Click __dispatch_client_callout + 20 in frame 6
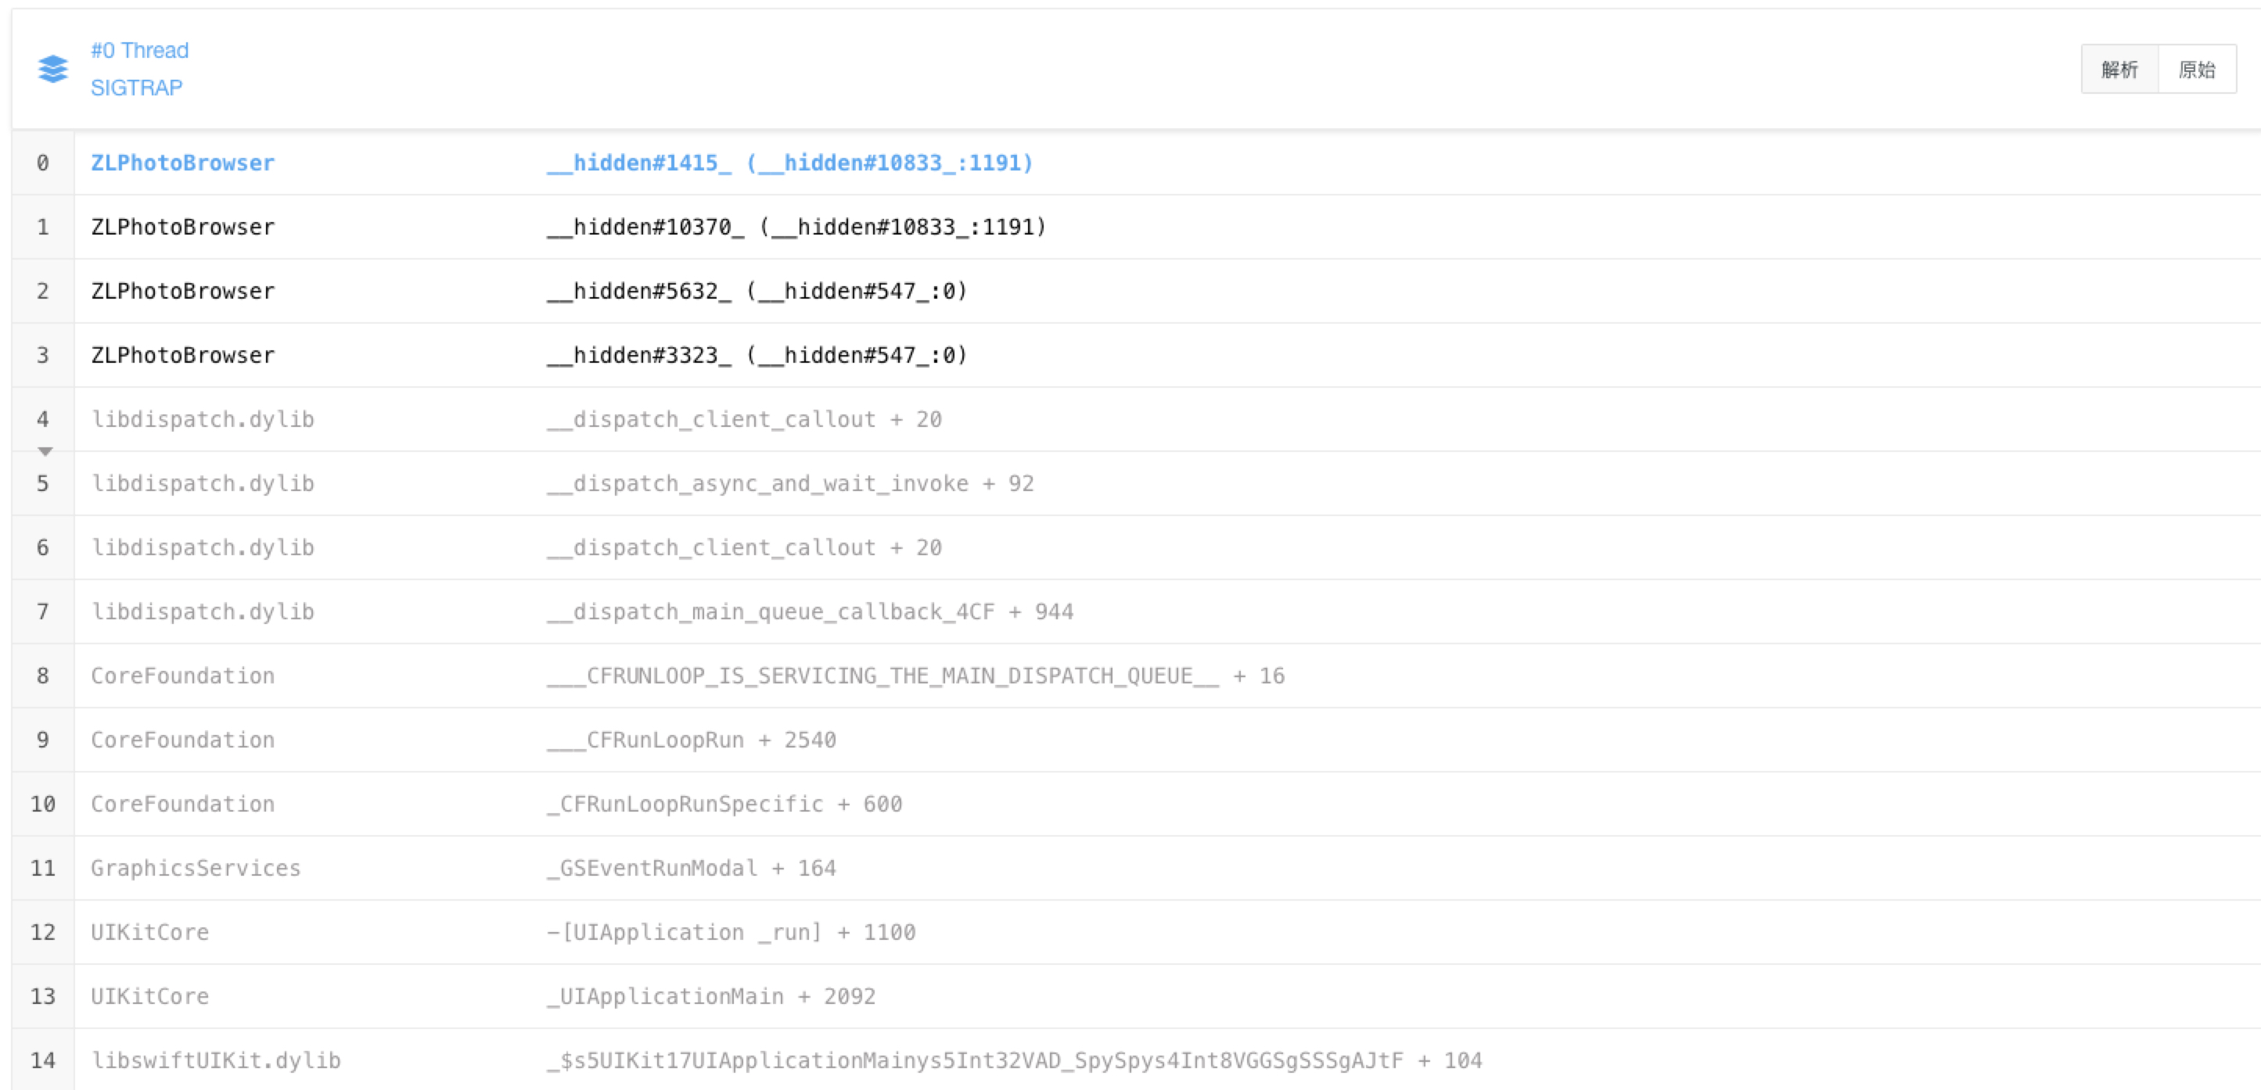Image resolution: width=2261 pixels, height=1090 pixels. (744, 547)
